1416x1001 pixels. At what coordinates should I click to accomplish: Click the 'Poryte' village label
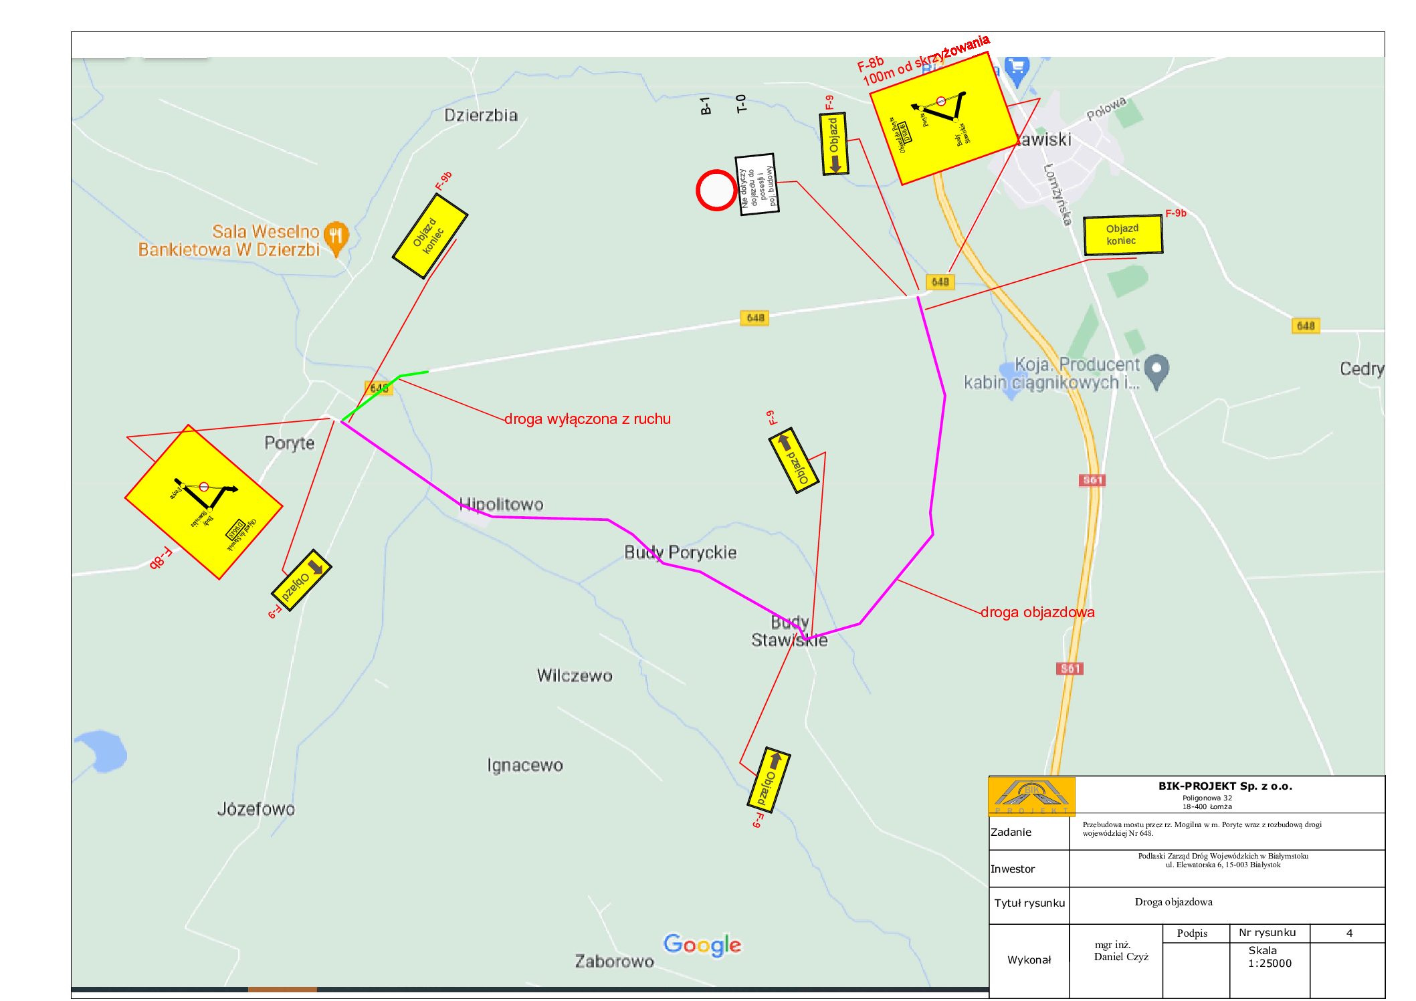(289, 443)
